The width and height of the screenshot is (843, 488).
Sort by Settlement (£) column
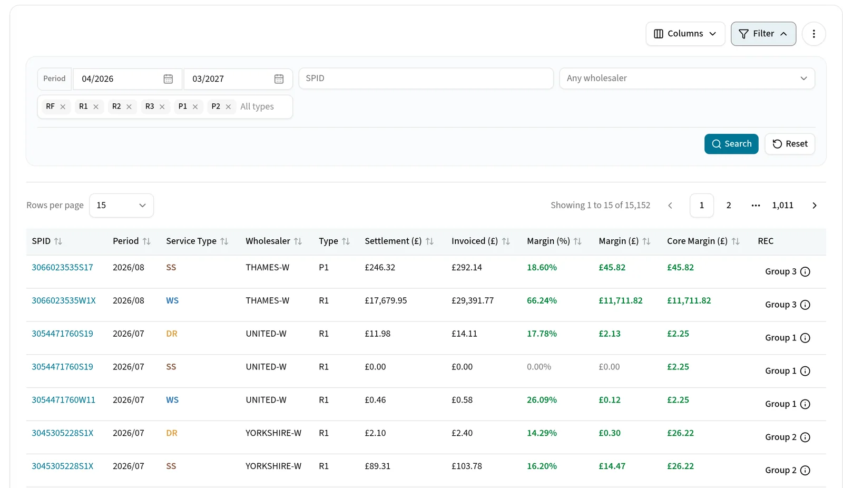coord(429,241)
